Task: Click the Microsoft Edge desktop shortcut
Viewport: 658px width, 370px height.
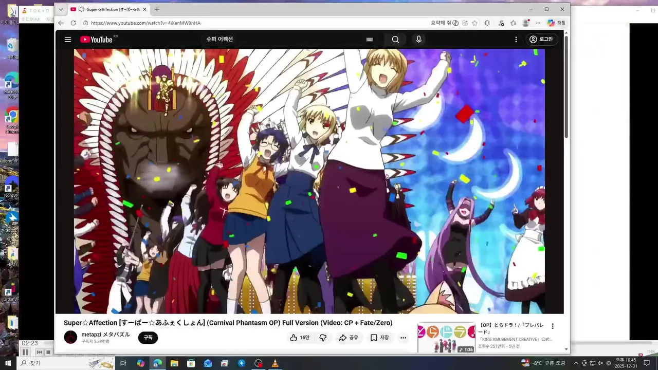Action: click(11, 86)
